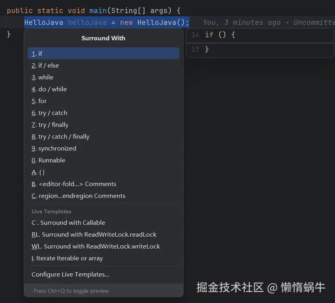Choose '2. if / else' surround option

tap(103, 66)
